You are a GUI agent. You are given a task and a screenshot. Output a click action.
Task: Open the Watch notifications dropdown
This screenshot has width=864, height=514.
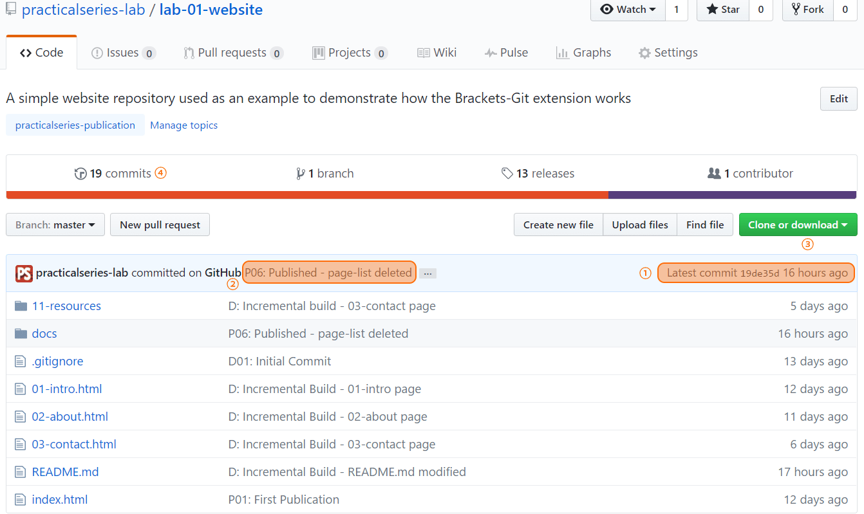(x=627, y=10)
